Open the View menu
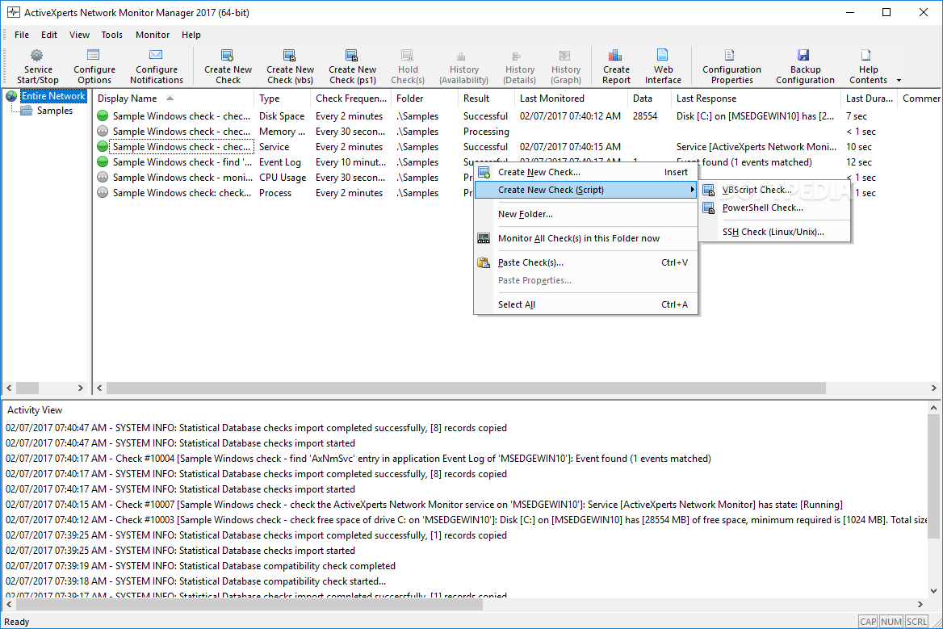 click(79, 35)
